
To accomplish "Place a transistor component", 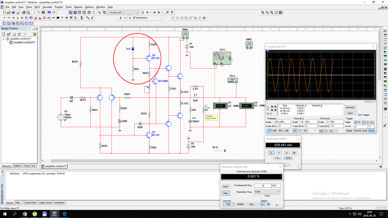I will 18,18.
